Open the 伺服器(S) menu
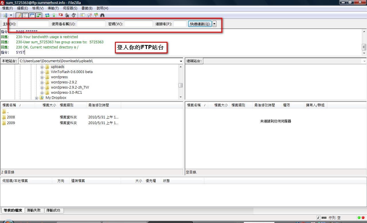Screen dimensions: 367x223 (70, 8)
